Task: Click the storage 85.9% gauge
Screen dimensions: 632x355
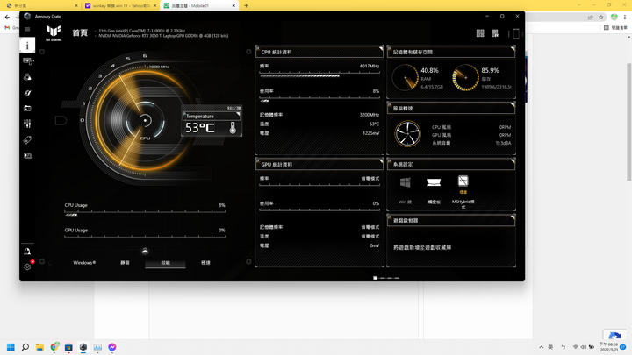Action: 465,77
